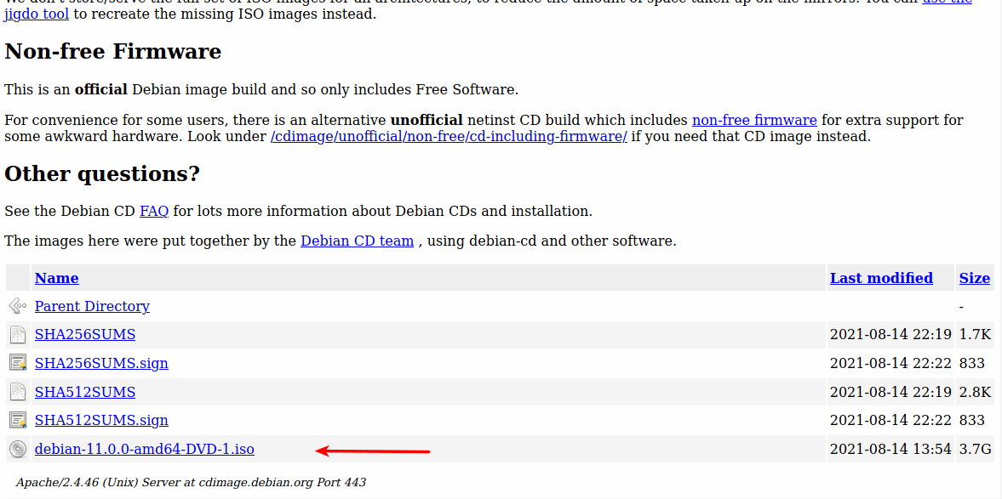The width and height of the screenshot is (1002, 499).
Task: Go to the Parent Directory text link
Action: click(92, 306)
